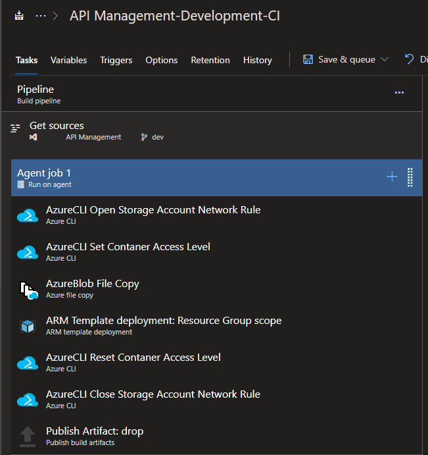Select the Get sources step
The height and width of the screenshot is (455, 428).
[212, 131]
